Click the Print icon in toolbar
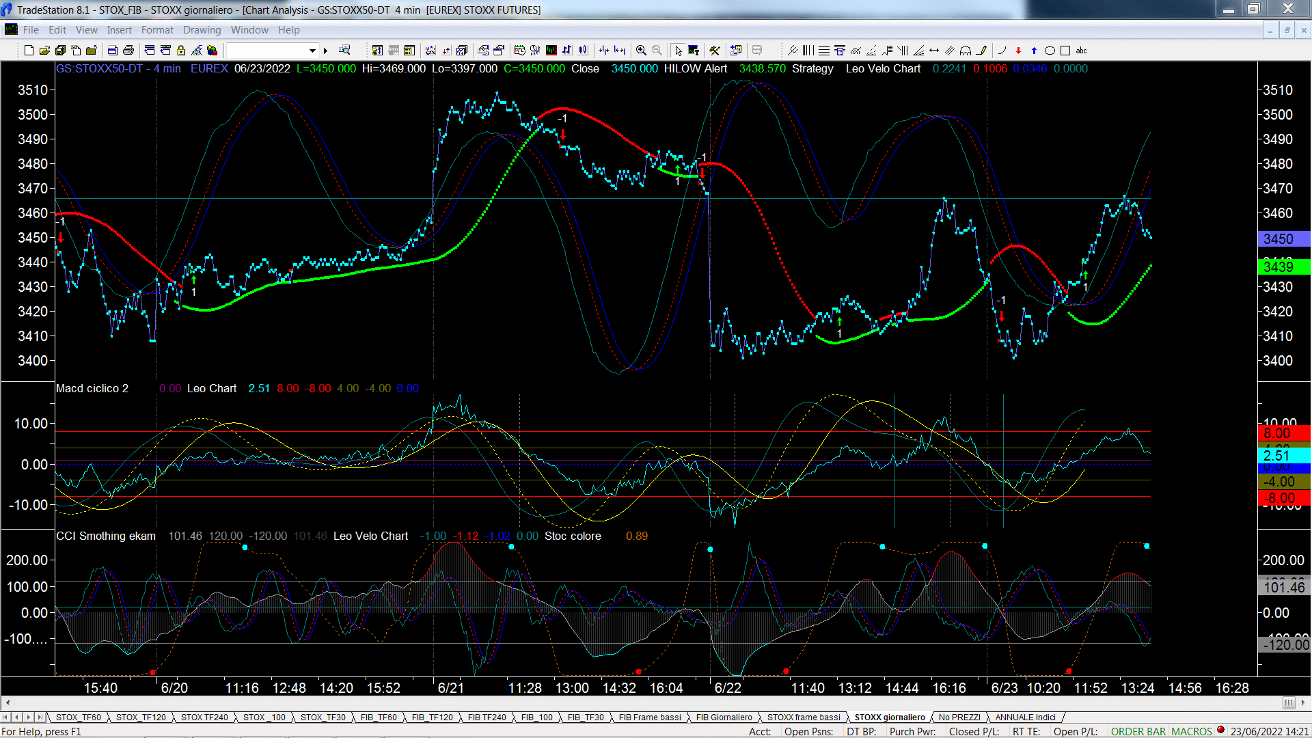The image size is (1312, 738). point(128,51)
